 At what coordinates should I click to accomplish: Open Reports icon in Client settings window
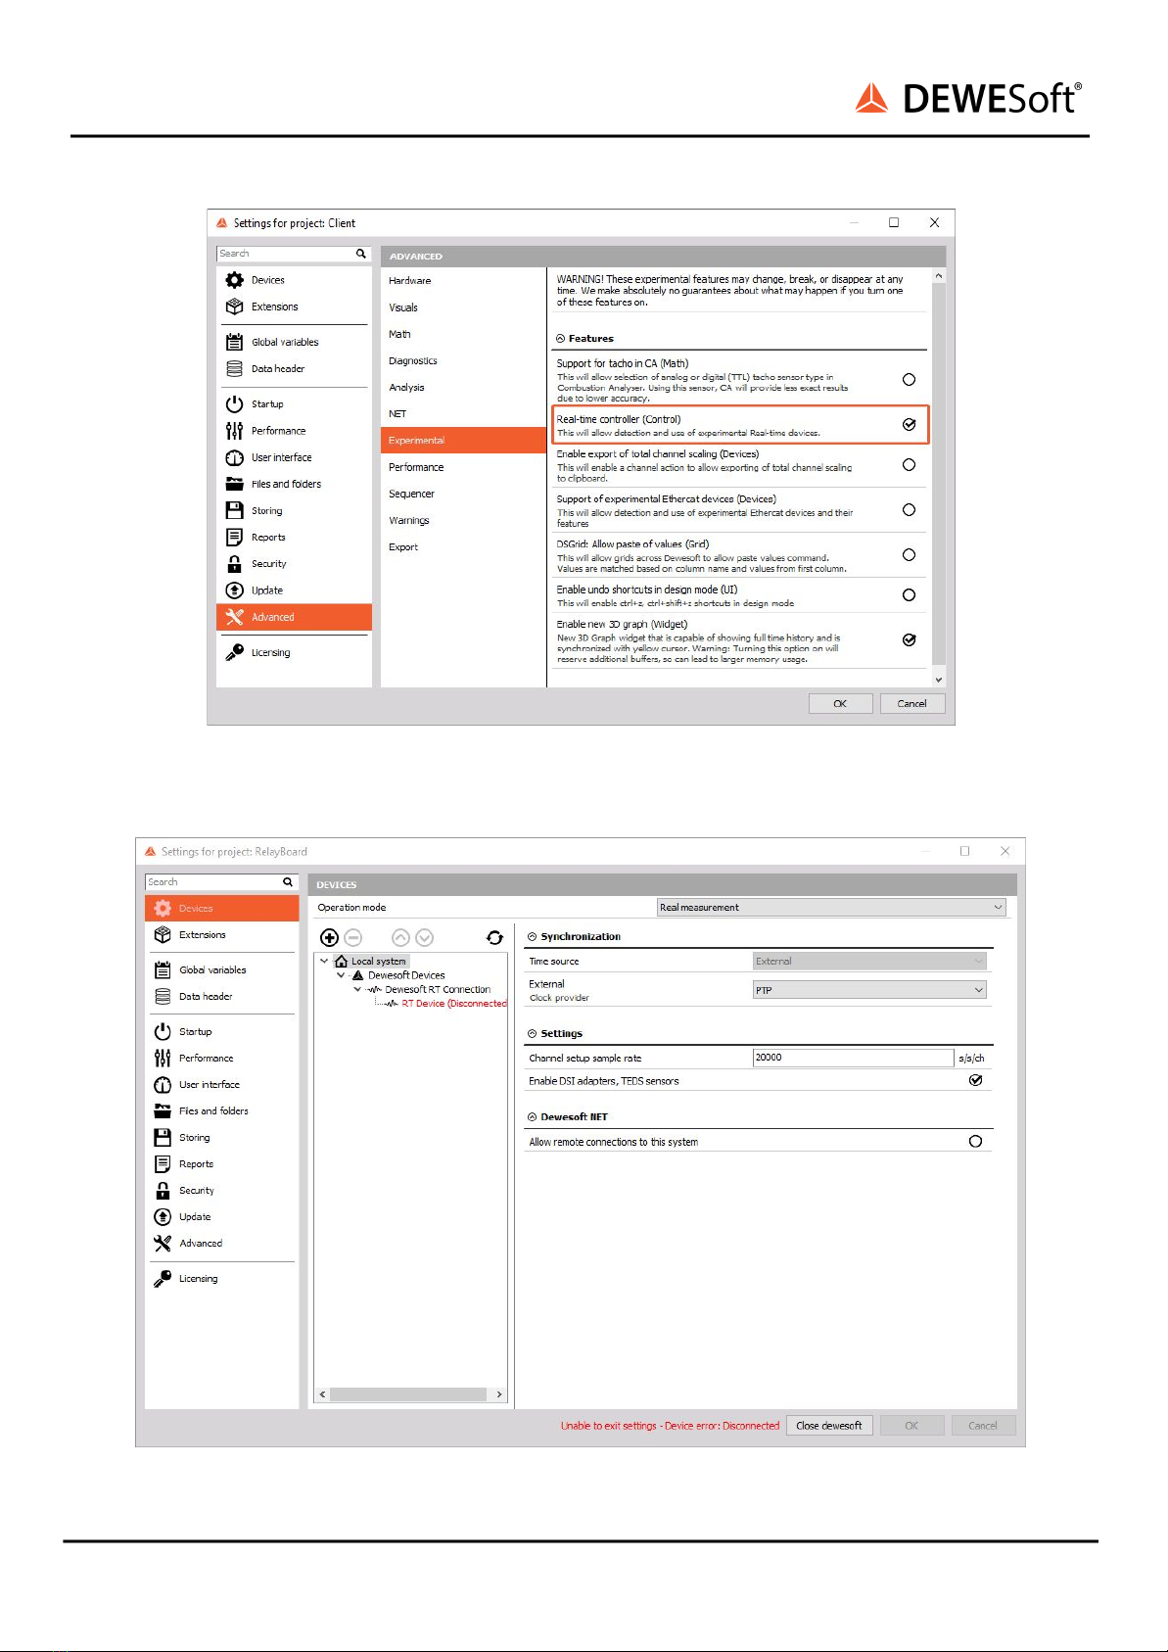pos(234,537)
